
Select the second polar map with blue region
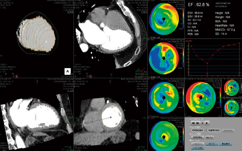164,58
